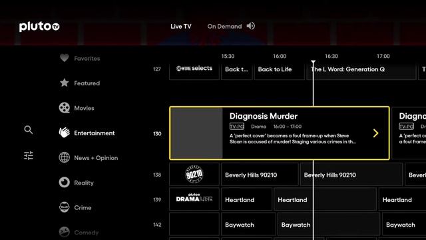
Task: Select the first Heartland program
Action: [x=246, y=199]
